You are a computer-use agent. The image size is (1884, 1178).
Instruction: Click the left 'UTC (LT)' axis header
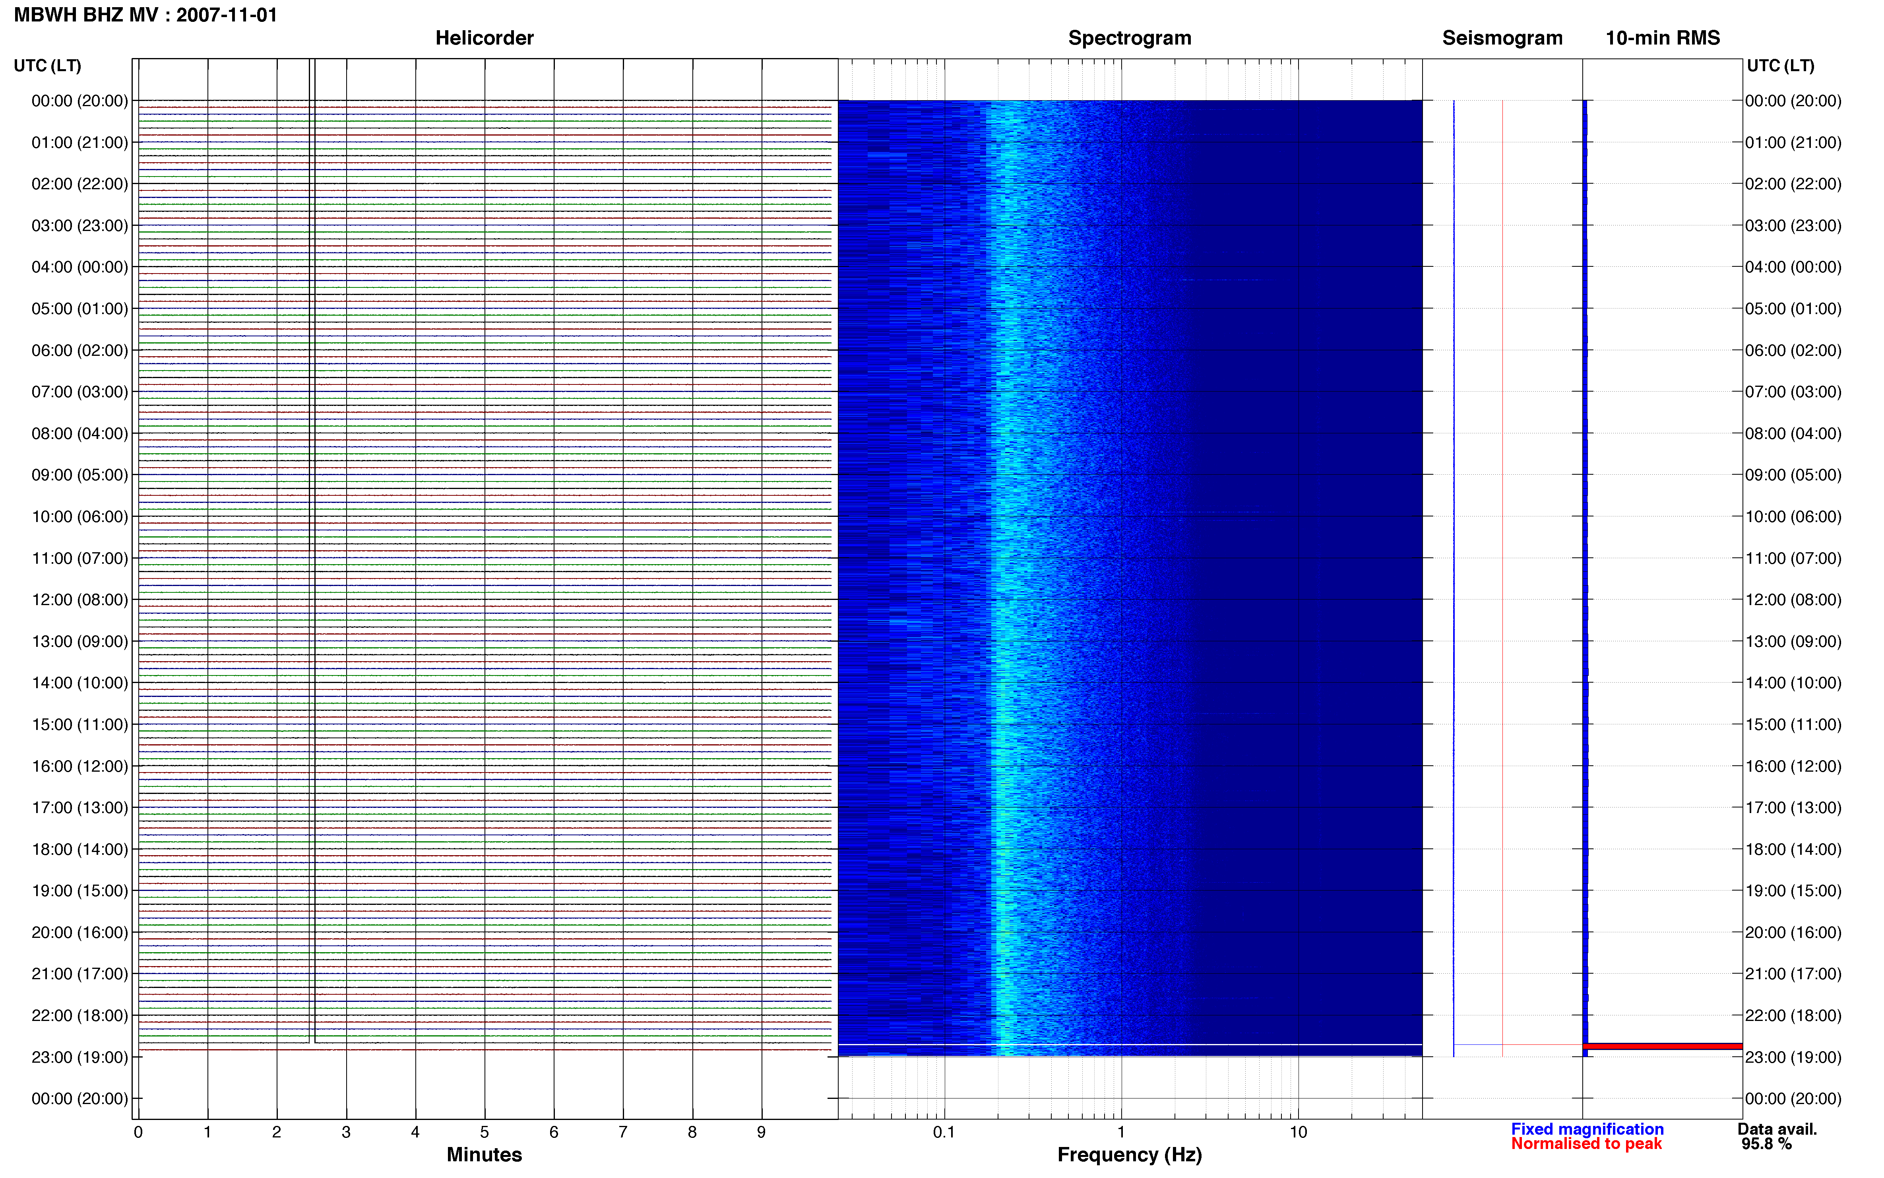coord(48,66)
